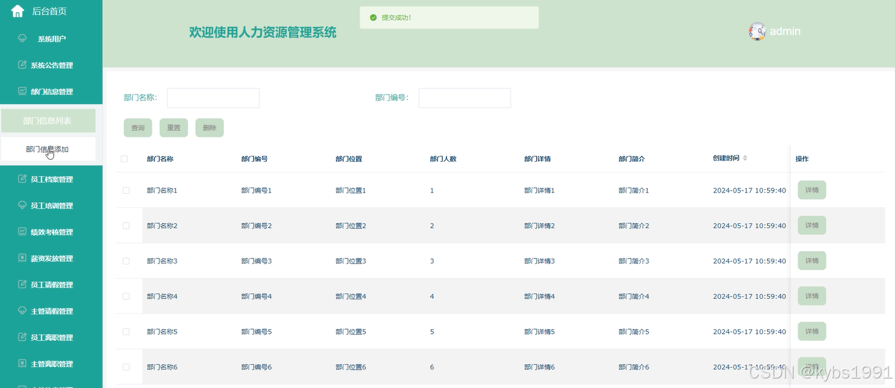895x388 pixels.
Task: Expand the 系统公告管理 menu
Action: coord(51,65)
